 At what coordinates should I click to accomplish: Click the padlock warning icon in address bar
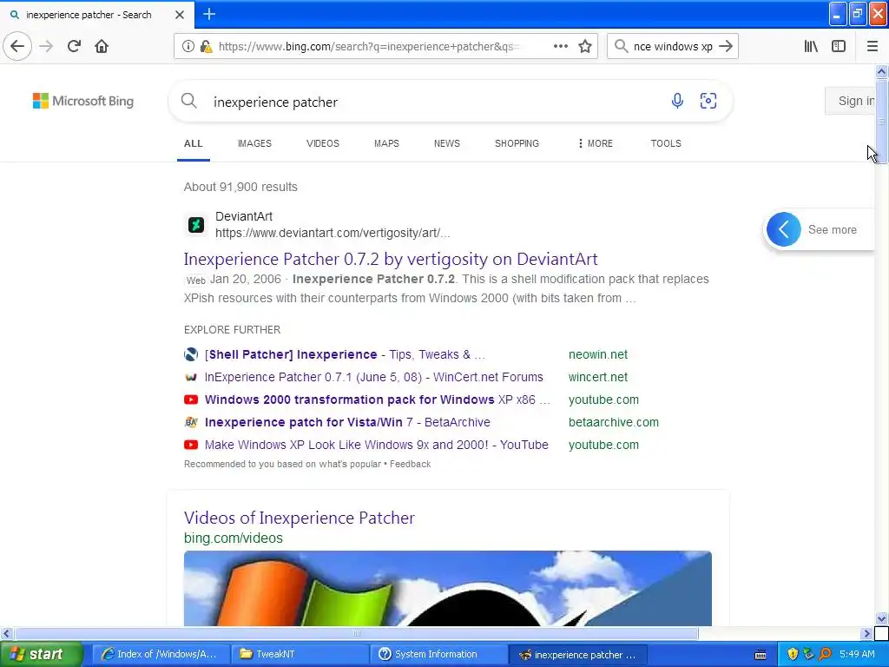tap(207, 47)
